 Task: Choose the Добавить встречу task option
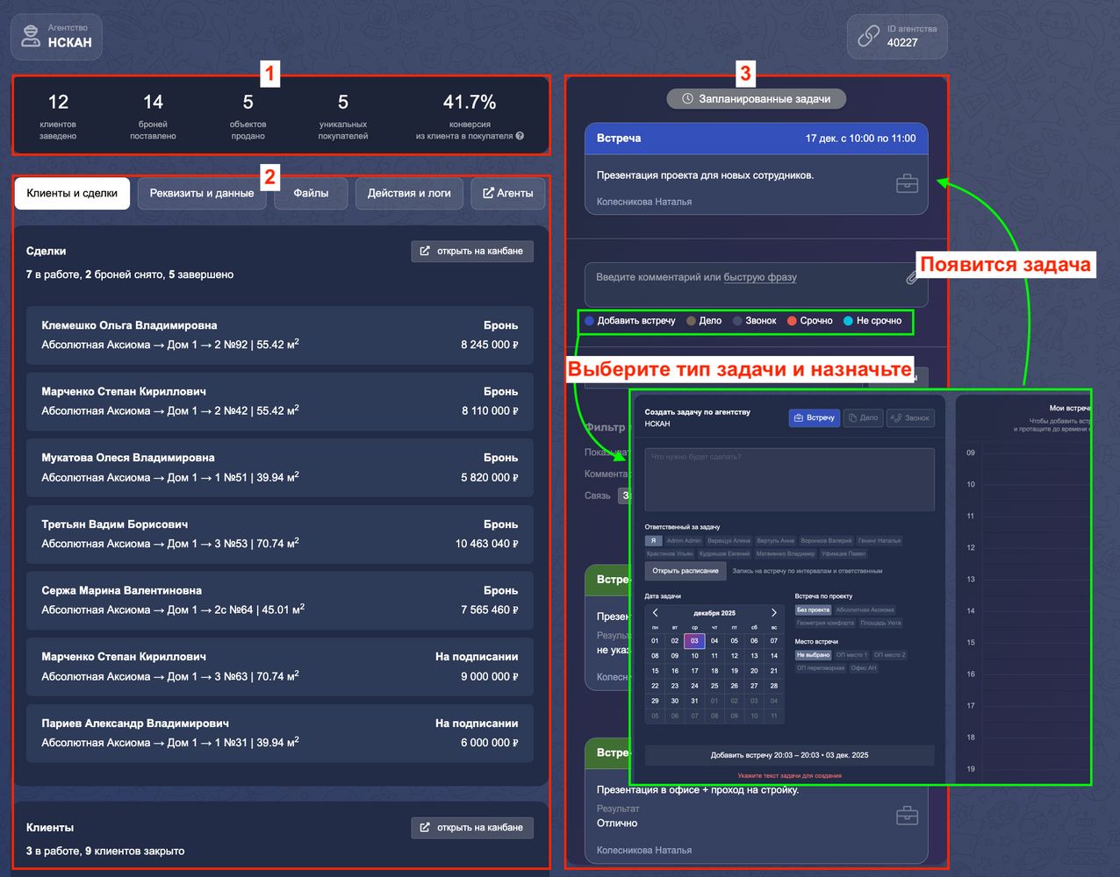point(630,321)
